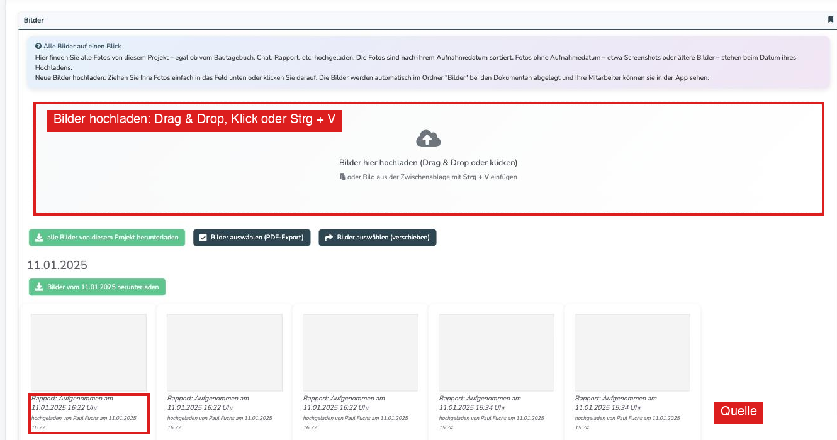Image resolution: width=837 pixels, height=440 pixels.
Task: Click the bookmark icon in the Bilder header
Action: (x=831, y=20)
